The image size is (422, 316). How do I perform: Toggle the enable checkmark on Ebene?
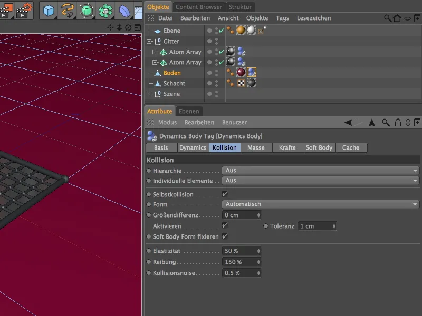click(221, 31)
